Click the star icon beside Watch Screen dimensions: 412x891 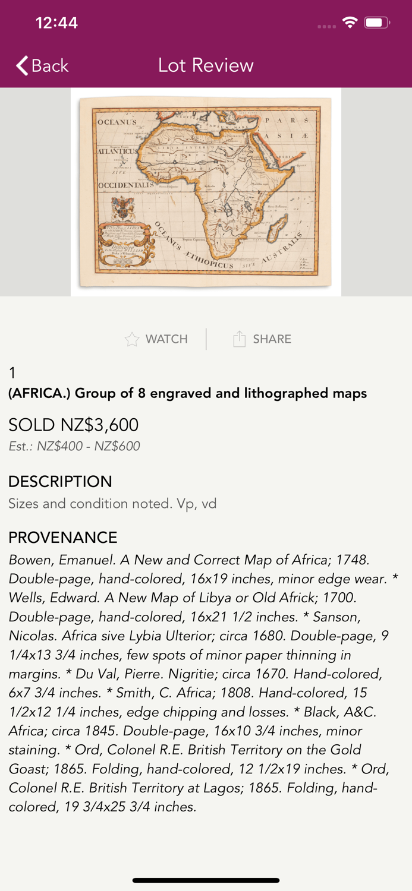click(x=132, y=339)
